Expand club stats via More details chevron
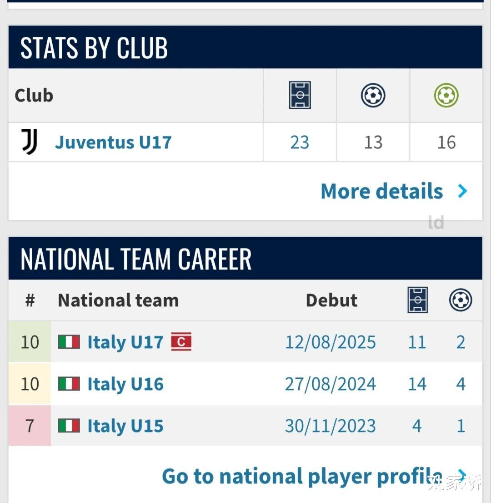The height and width of the screenshot is (503, 491). 462,191
